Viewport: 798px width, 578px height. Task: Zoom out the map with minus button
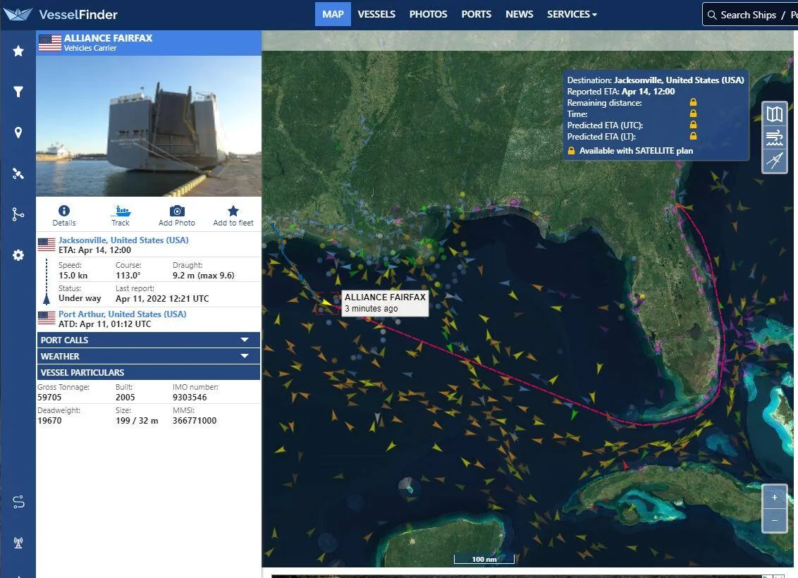tap(775, 520)
